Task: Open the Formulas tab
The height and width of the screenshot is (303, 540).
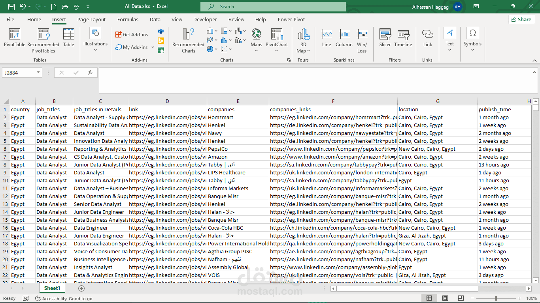Action: click(128, 20)
